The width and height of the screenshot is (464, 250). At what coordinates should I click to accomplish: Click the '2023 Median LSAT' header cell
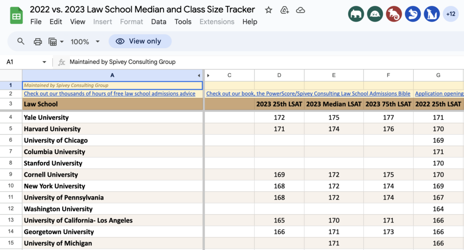(x=334, y=104)
